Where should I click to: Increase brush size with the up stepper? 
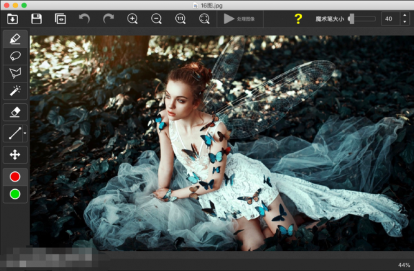[405, 15]
